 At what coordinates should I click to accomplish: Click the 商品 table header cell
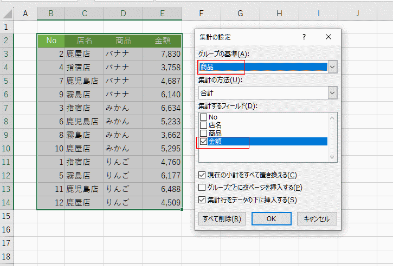123,41
